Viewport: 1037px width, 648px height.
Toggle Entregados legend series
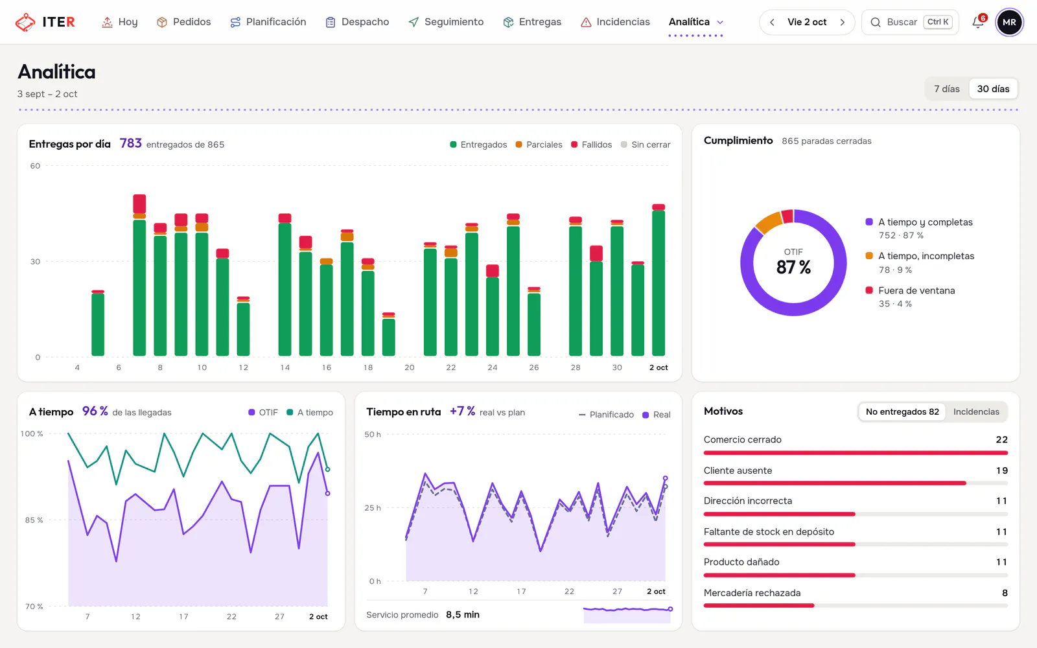pyautogui.click(x=478, y=145)
